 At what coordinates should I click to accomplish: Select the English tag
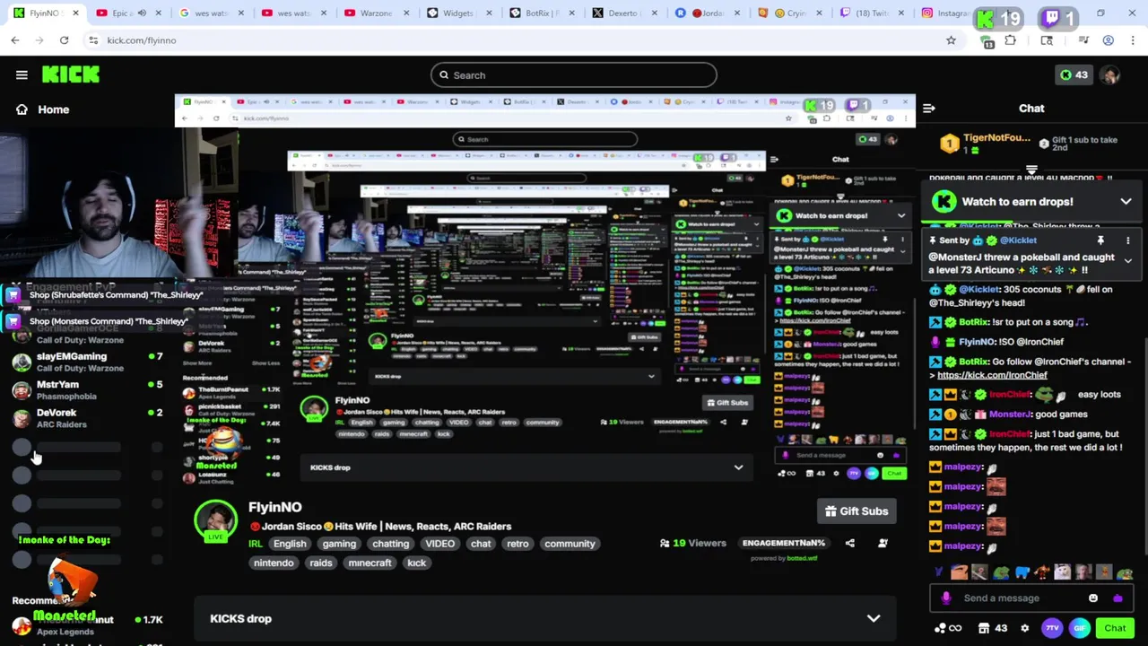(290, 544)
